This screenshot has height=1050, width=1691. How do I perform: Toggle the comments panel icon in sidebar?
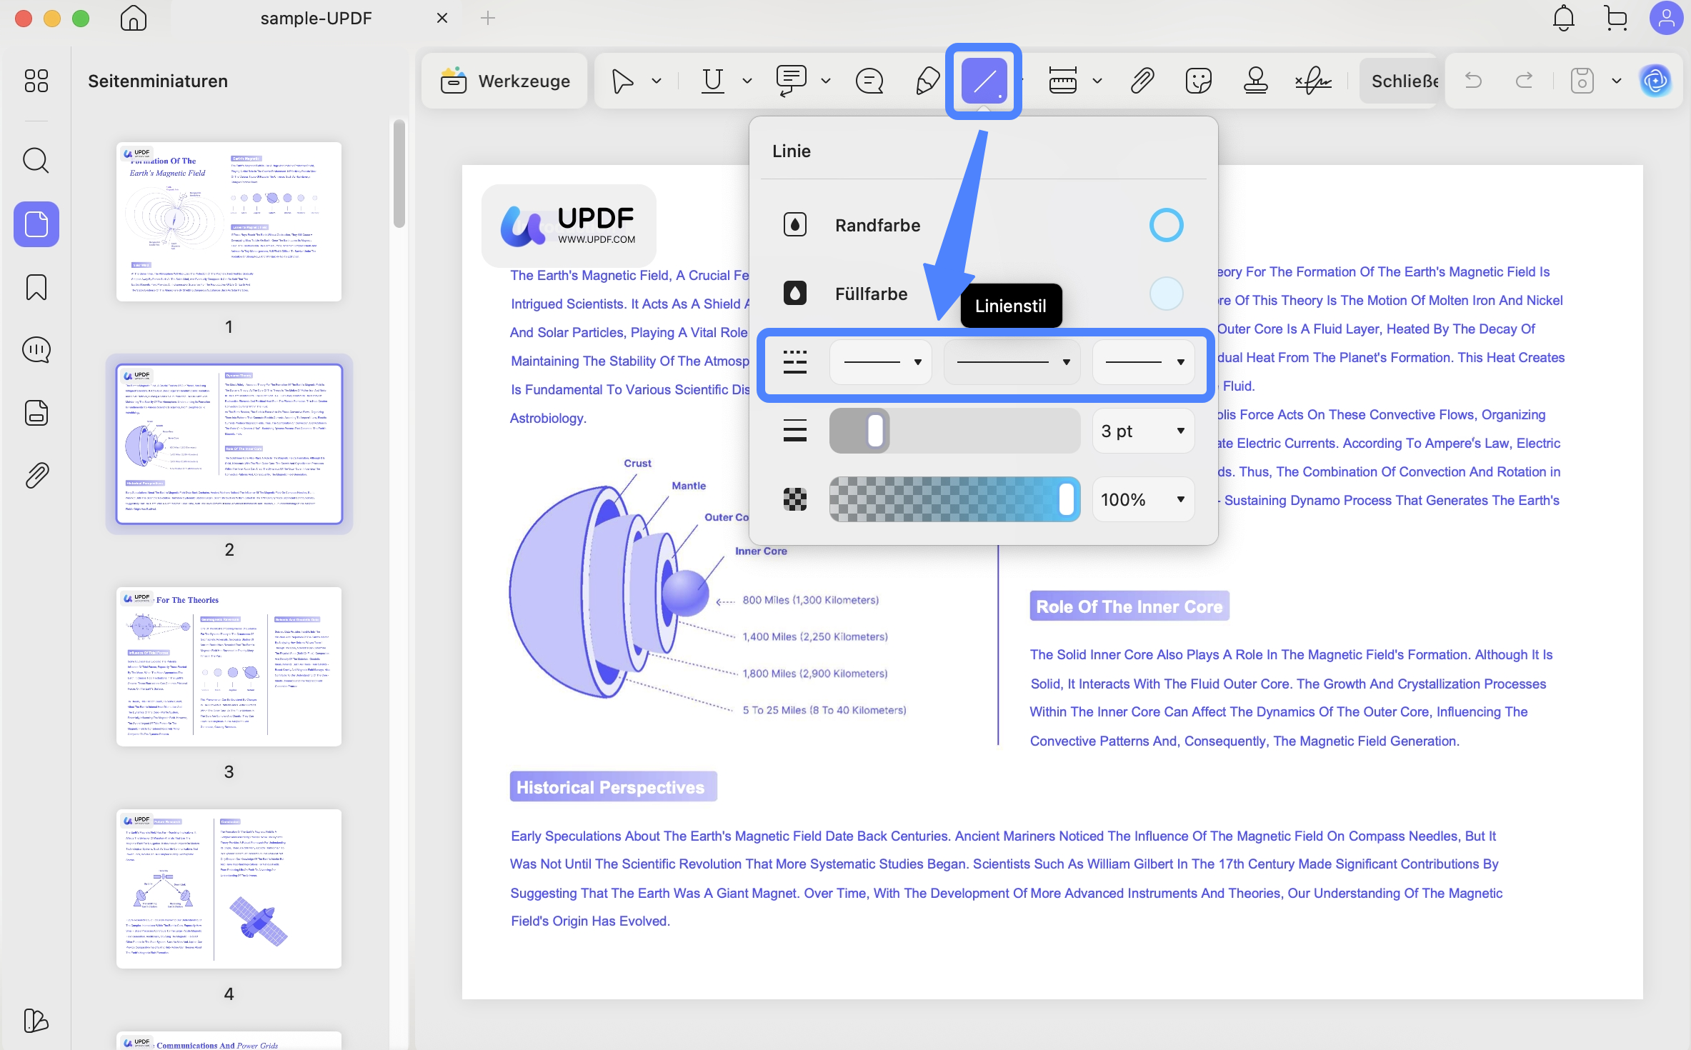click(36, 350)
